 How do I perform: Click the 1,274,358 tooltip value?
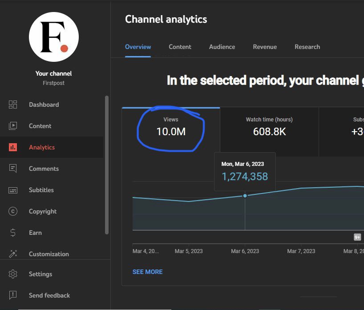(x=245, y=177)
